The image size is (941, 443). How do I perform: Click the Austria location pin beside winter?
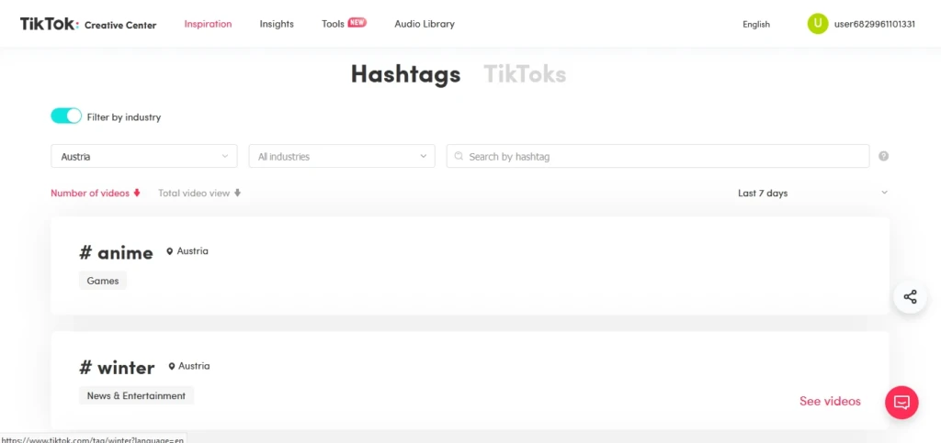pos(172,366)
